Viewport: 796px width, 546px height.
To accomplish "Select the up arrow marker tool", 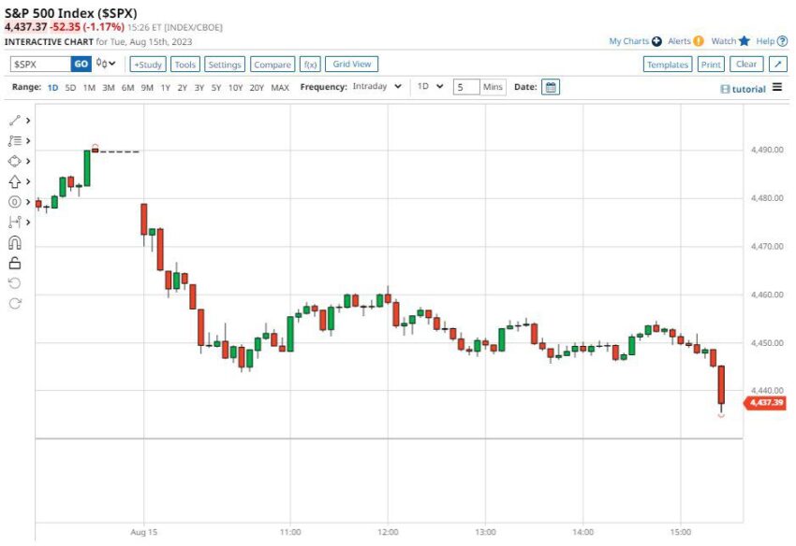I will pos(15,181).
